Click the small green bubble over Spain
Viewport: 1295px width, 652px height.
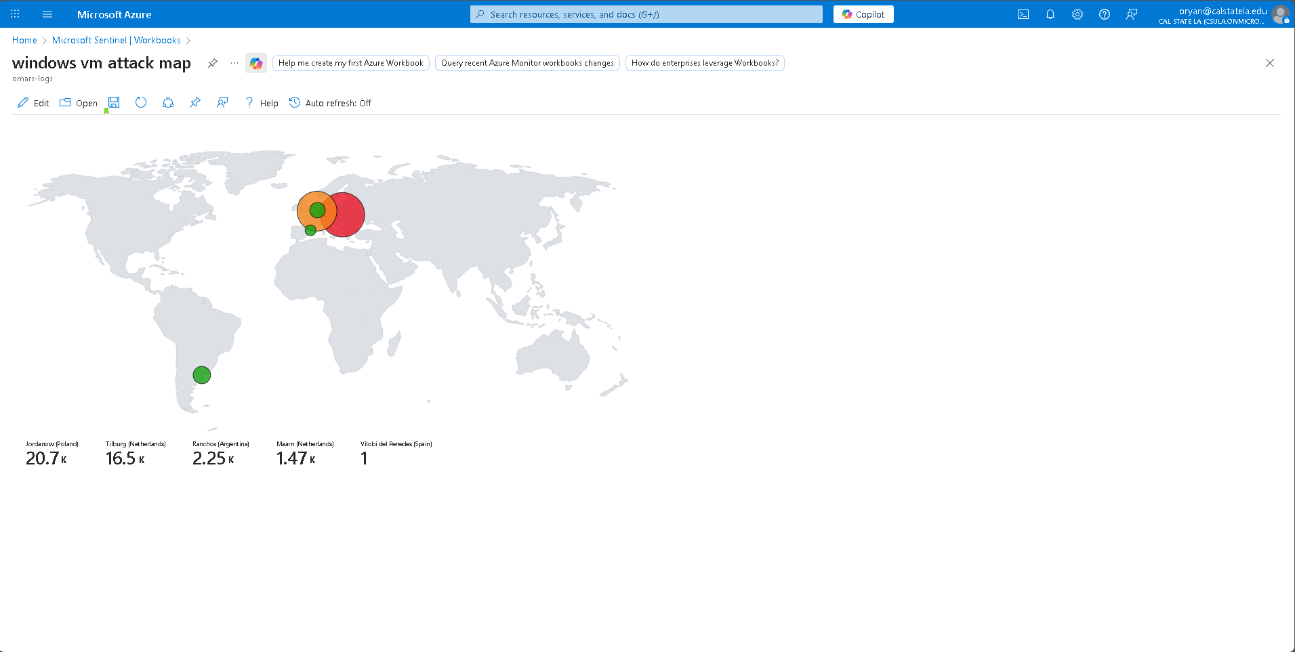310,230
